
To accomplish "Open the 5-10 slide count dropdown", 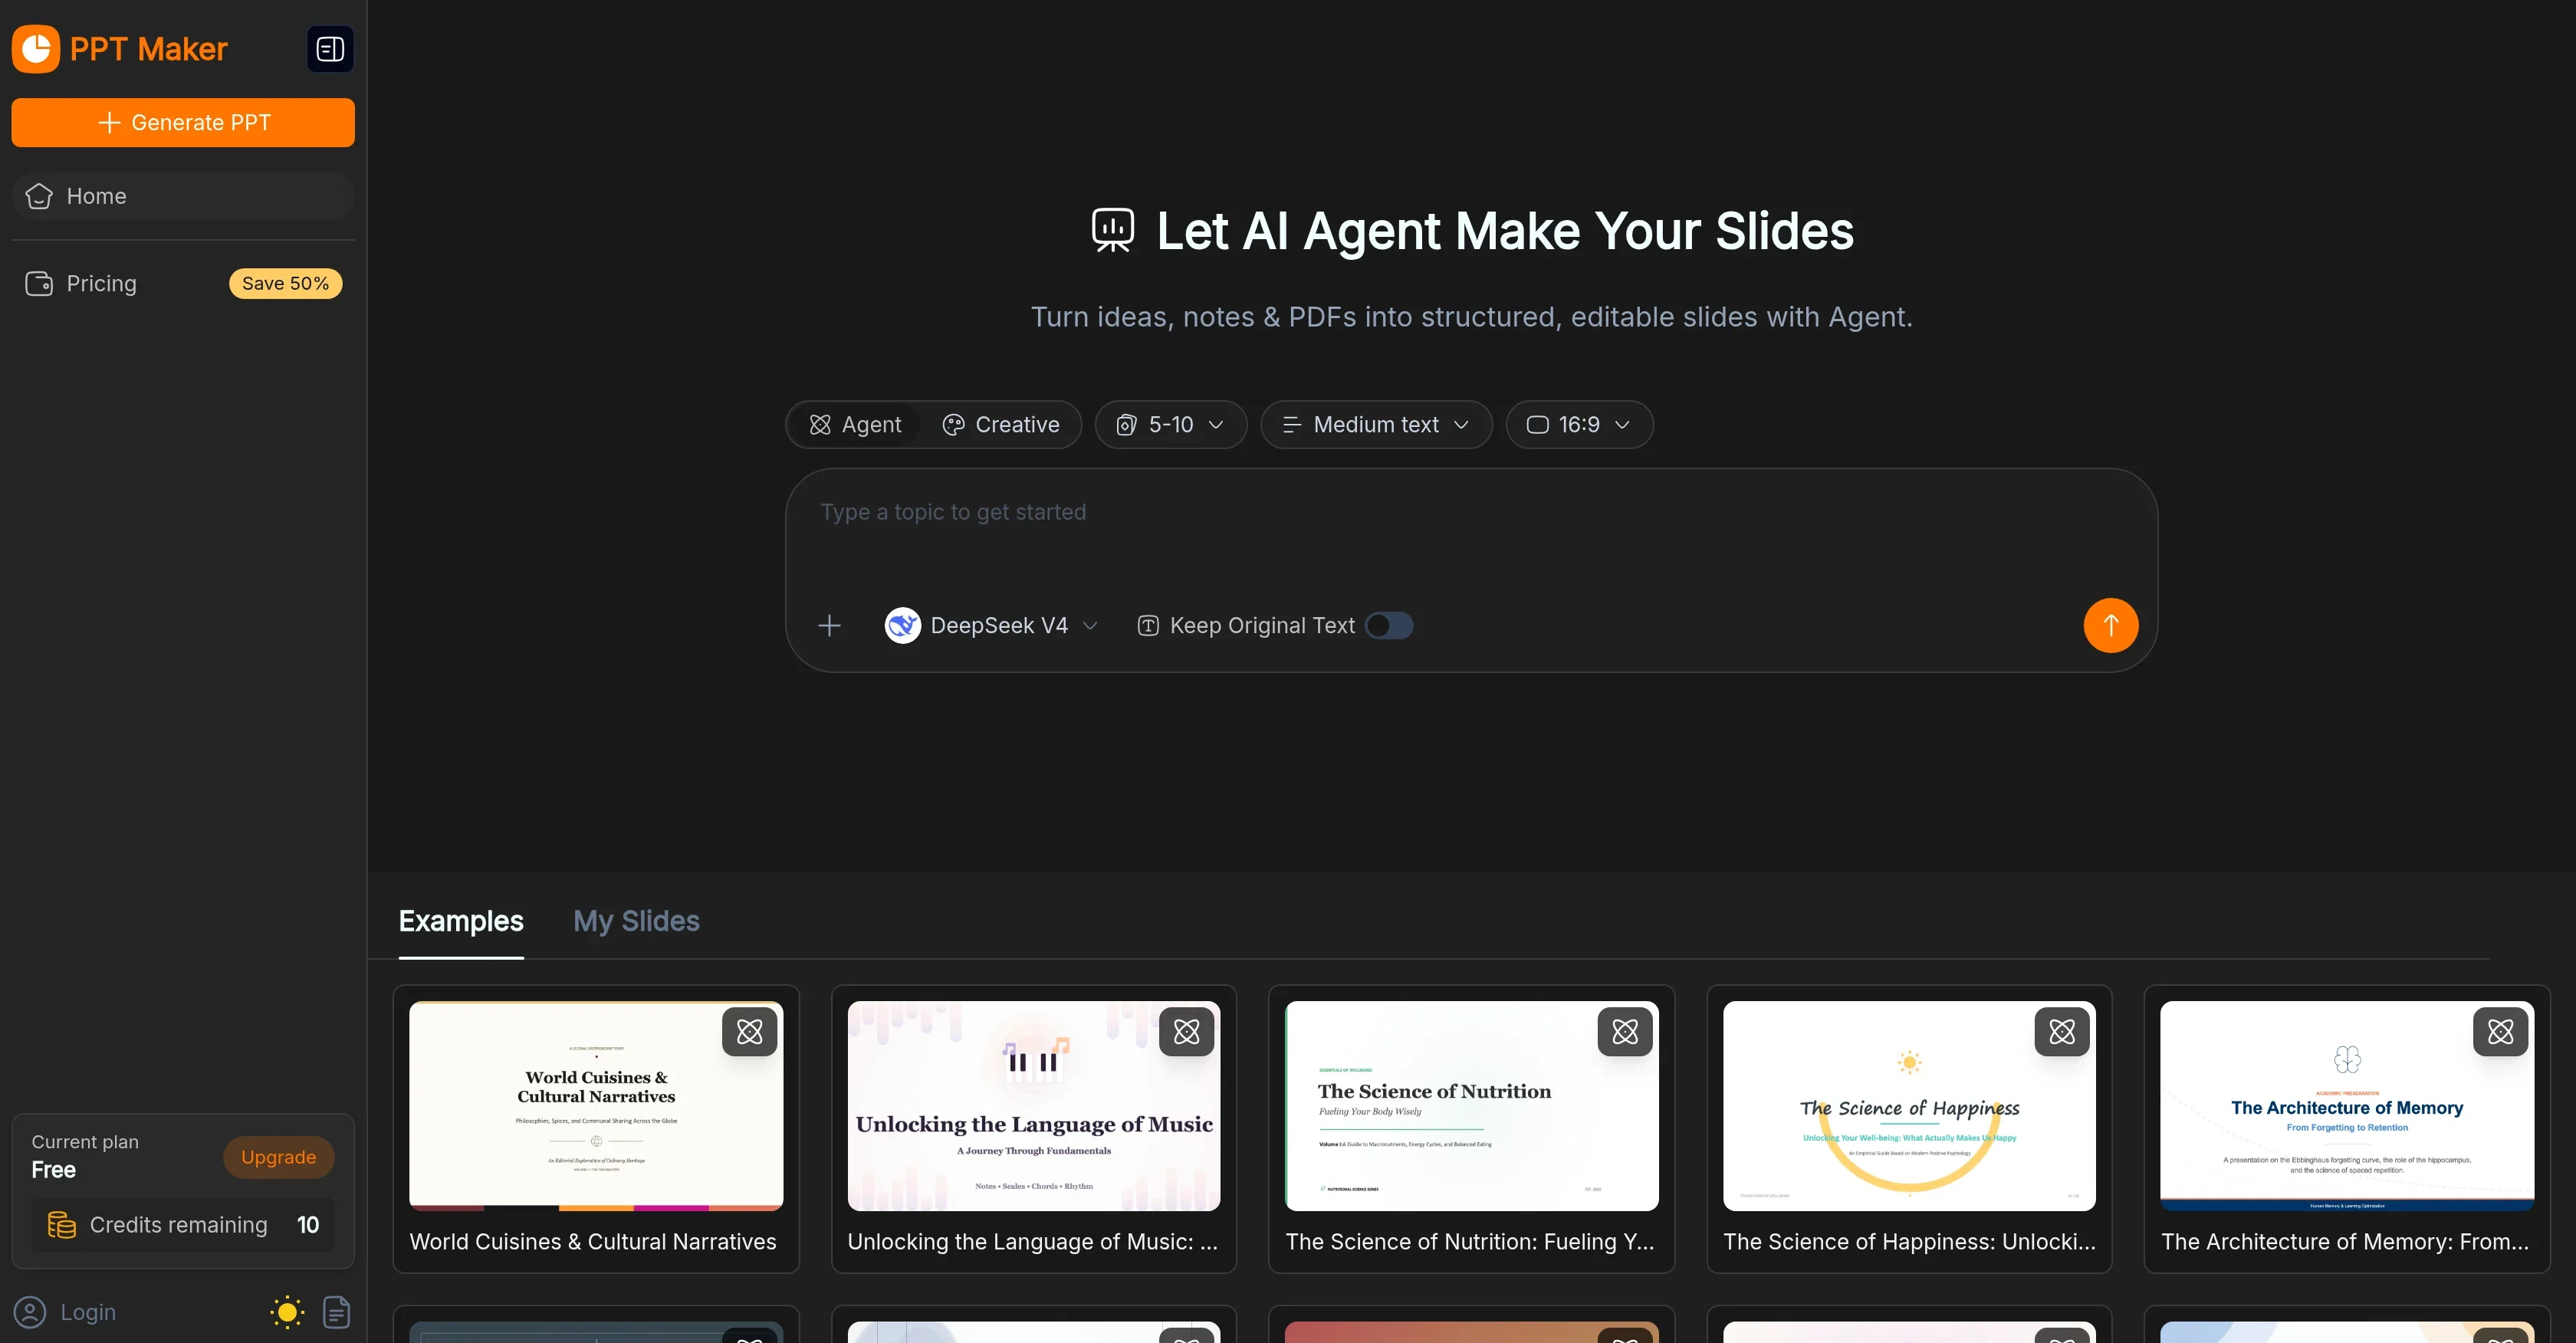I will pos(1171,425).
